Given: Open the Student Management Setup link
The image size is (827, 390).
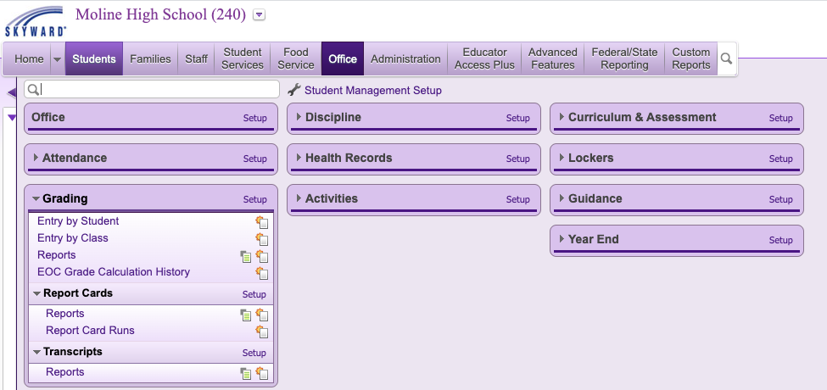Looking at the screenshot, I should (x=372, y=90).
